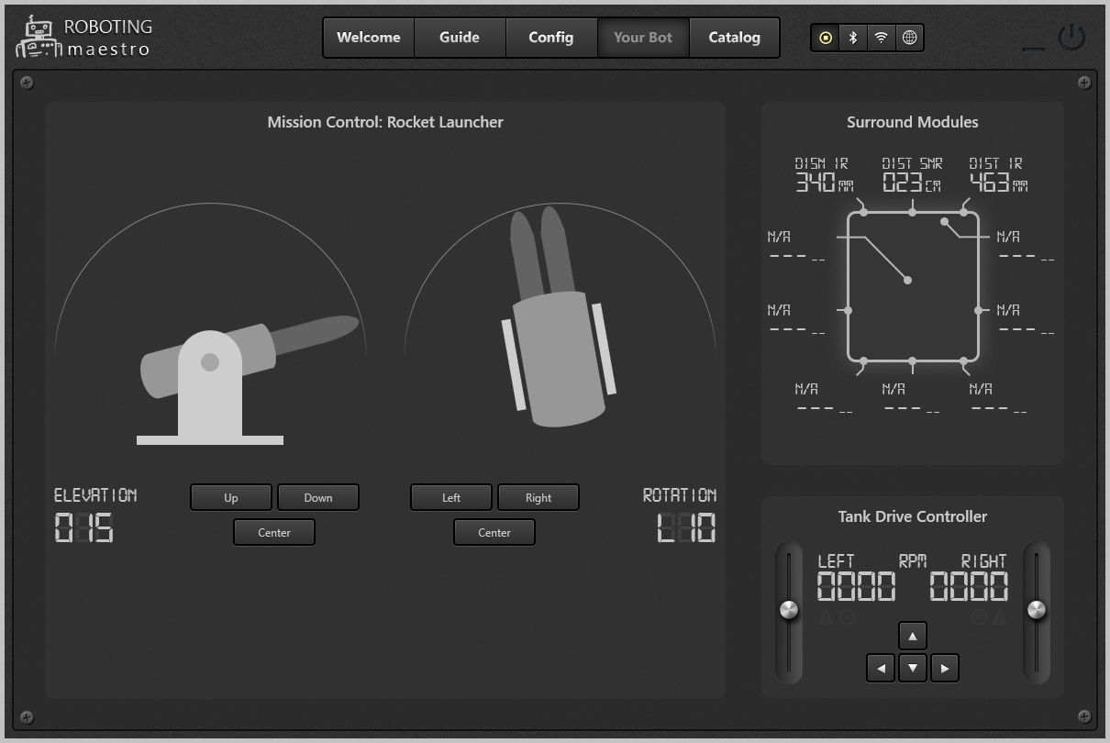Click the DIST SNR sensor reading

(x=912, y=174)
